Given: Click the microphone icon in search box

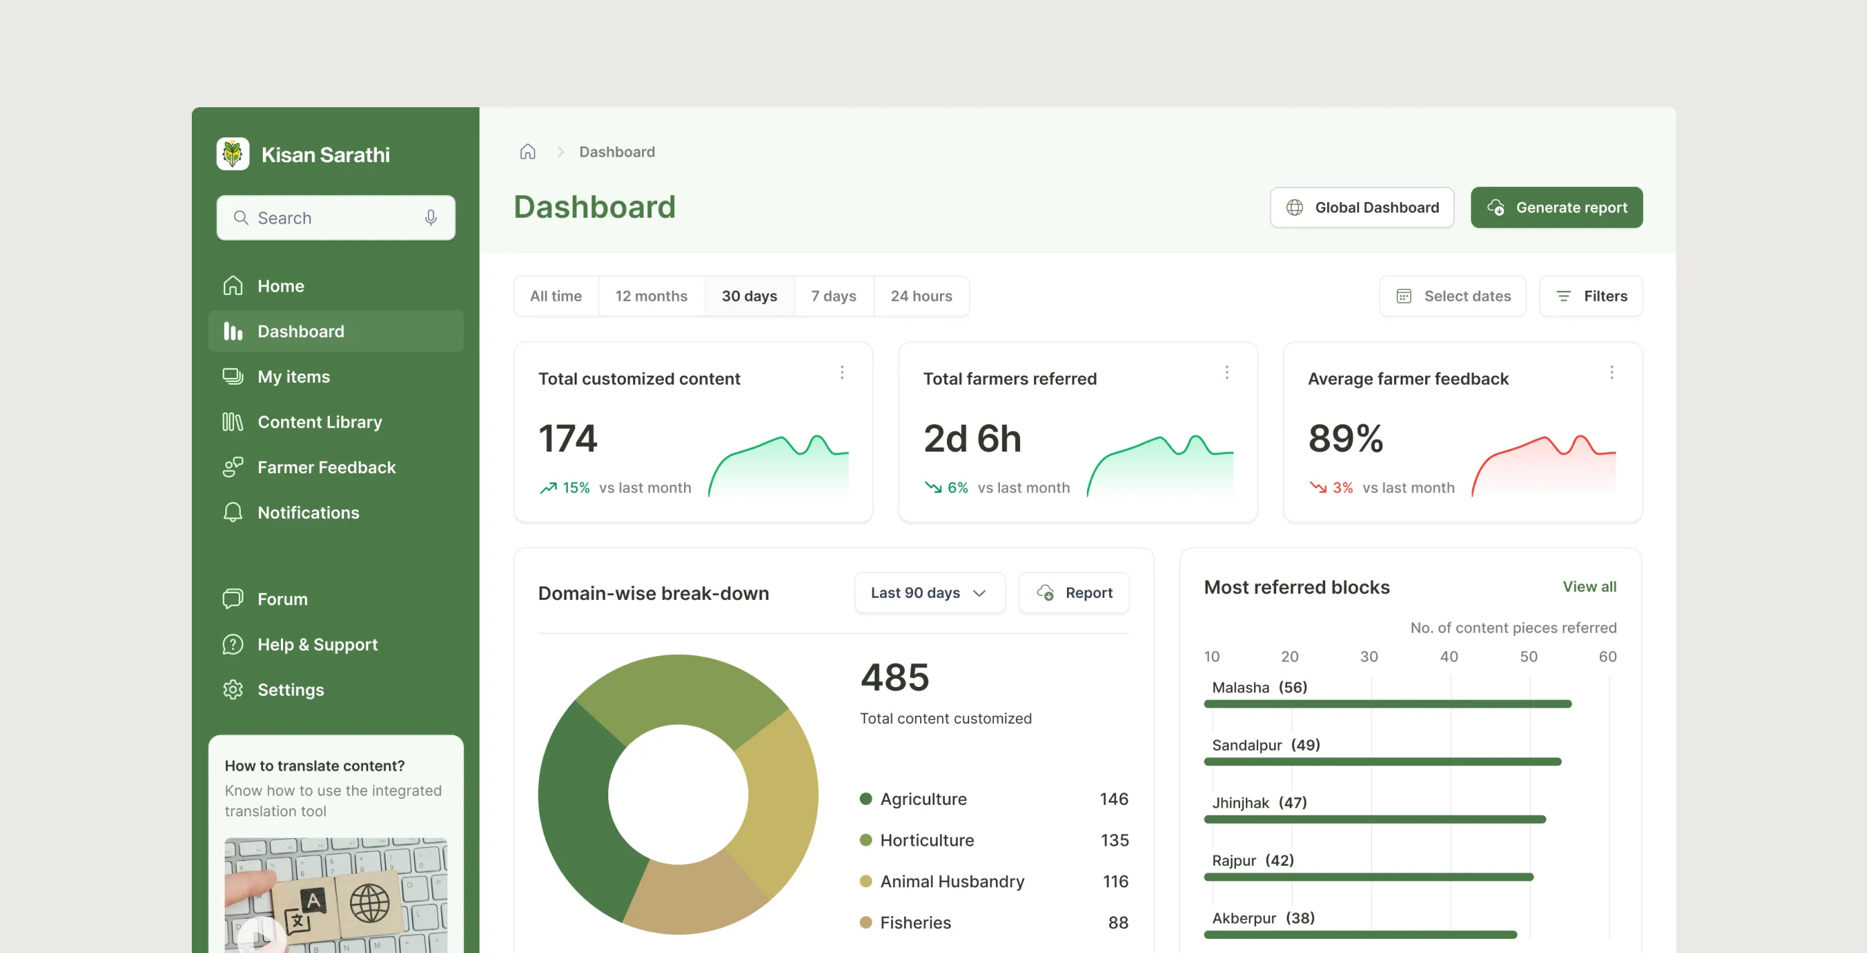Looking at the screenshot, I should pyautogui.click(x=431, y=217).
